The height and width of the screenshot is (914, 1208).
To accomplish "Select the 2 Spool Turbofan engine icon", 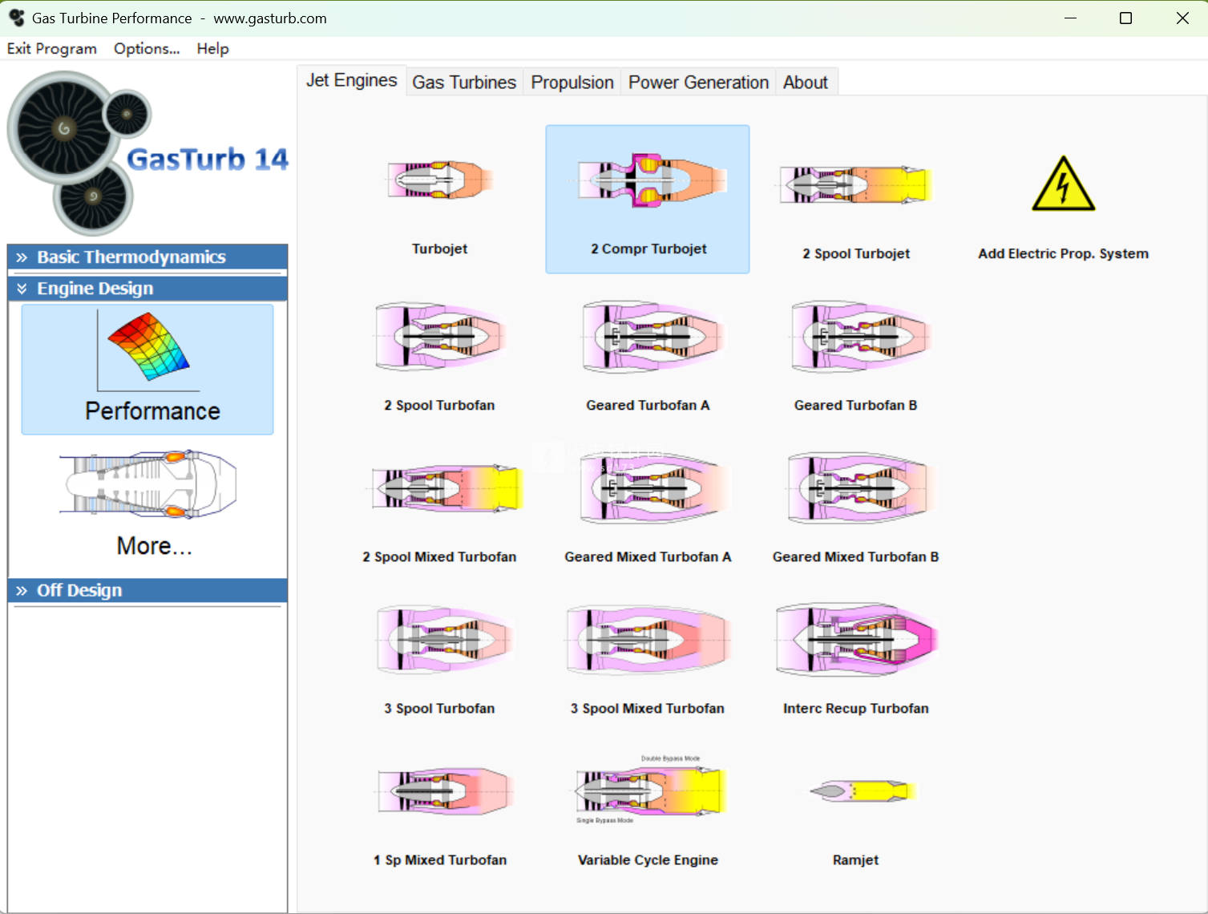I will (439, 336).
